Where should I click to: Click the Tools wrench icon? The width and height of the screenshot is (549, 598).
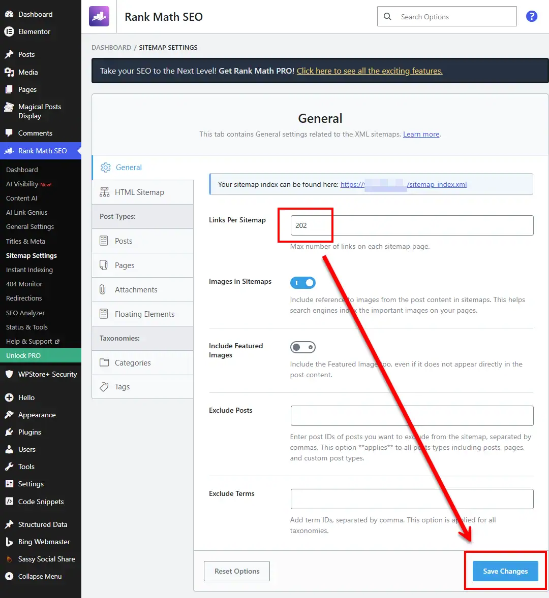[x=9, y=467]
